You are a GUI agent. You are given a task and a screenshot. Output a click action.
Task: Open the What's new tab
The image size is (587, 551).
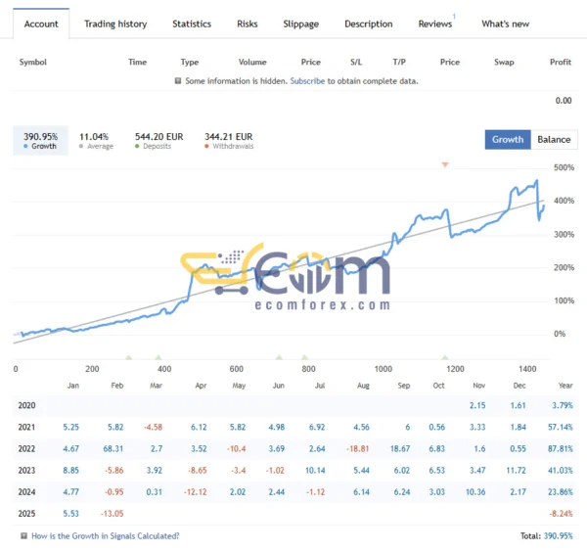505,23
